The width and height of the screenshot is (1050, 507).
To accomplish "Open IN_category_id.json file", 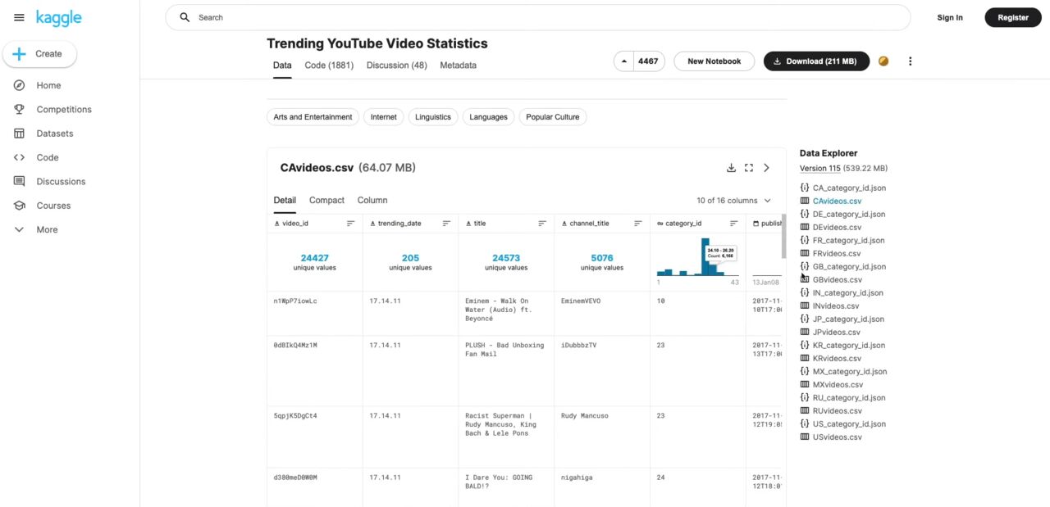I will [x=847, y=293].
